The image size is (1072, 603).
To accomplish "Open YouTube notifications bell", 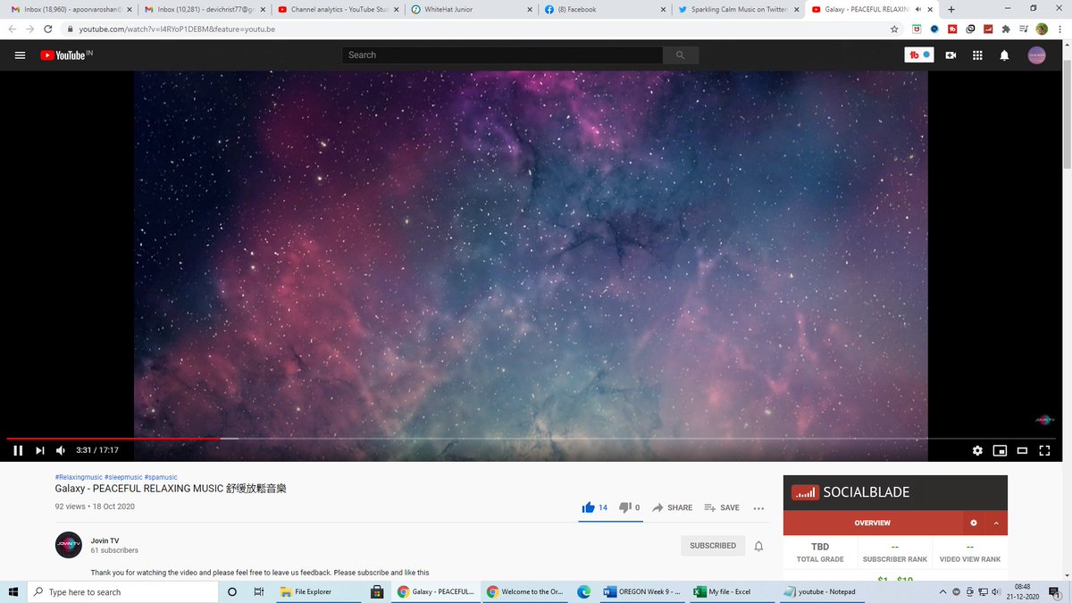I will coord(1004,55).
